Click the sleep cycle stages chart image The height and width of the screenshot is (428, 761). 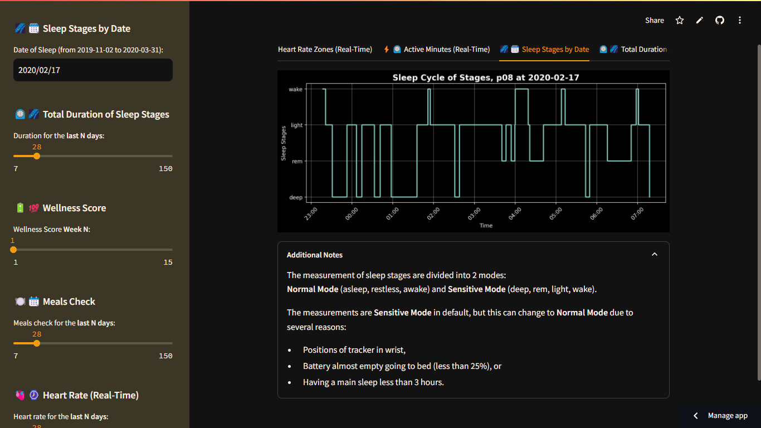(473, 151)
